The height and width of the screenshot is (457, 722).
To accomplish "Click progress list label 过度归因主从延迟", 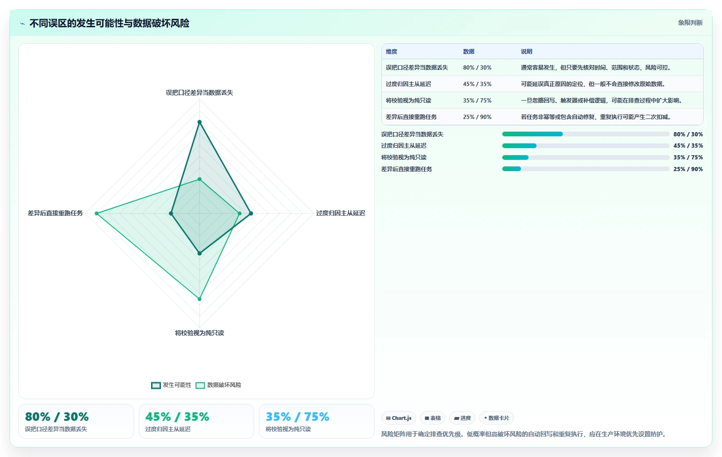I will [x=404, y=146].
